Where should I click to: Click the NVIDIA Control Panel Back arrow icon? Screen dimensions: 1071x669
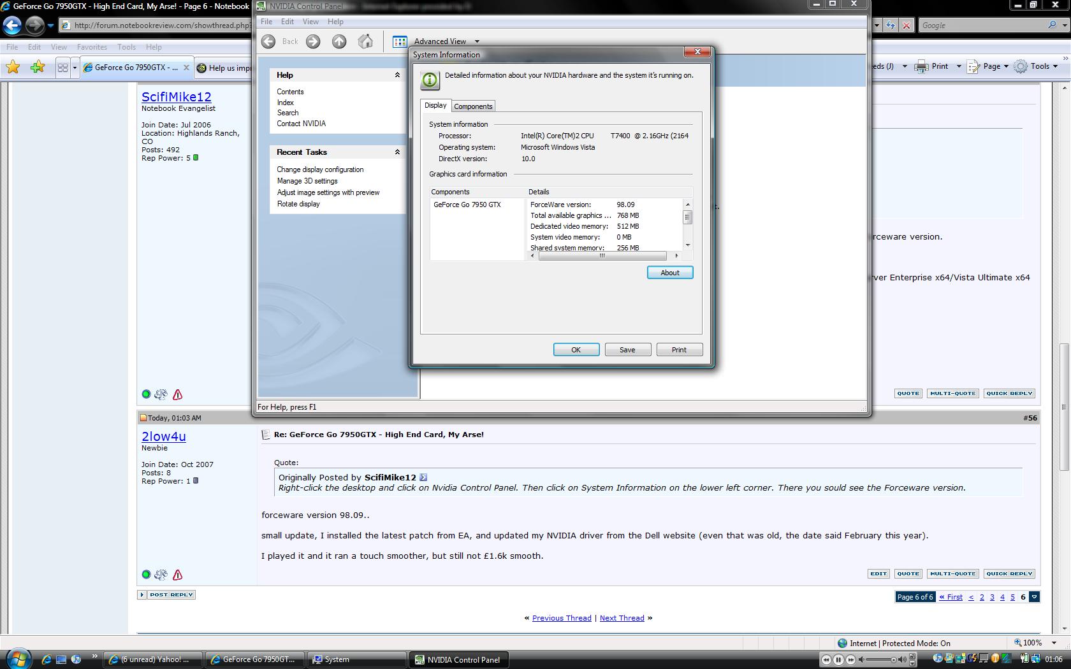coord(268,41)
